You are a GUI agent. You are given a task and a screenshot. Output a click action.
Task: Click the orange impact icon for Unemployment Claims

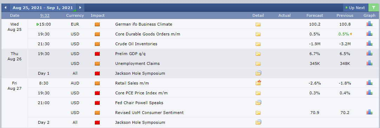pos(97,63)
